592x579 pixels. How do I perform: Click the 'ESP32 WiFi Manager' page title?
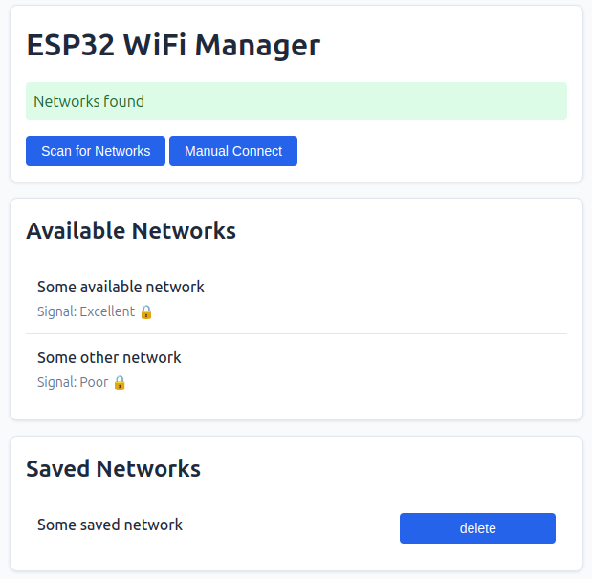173,45
